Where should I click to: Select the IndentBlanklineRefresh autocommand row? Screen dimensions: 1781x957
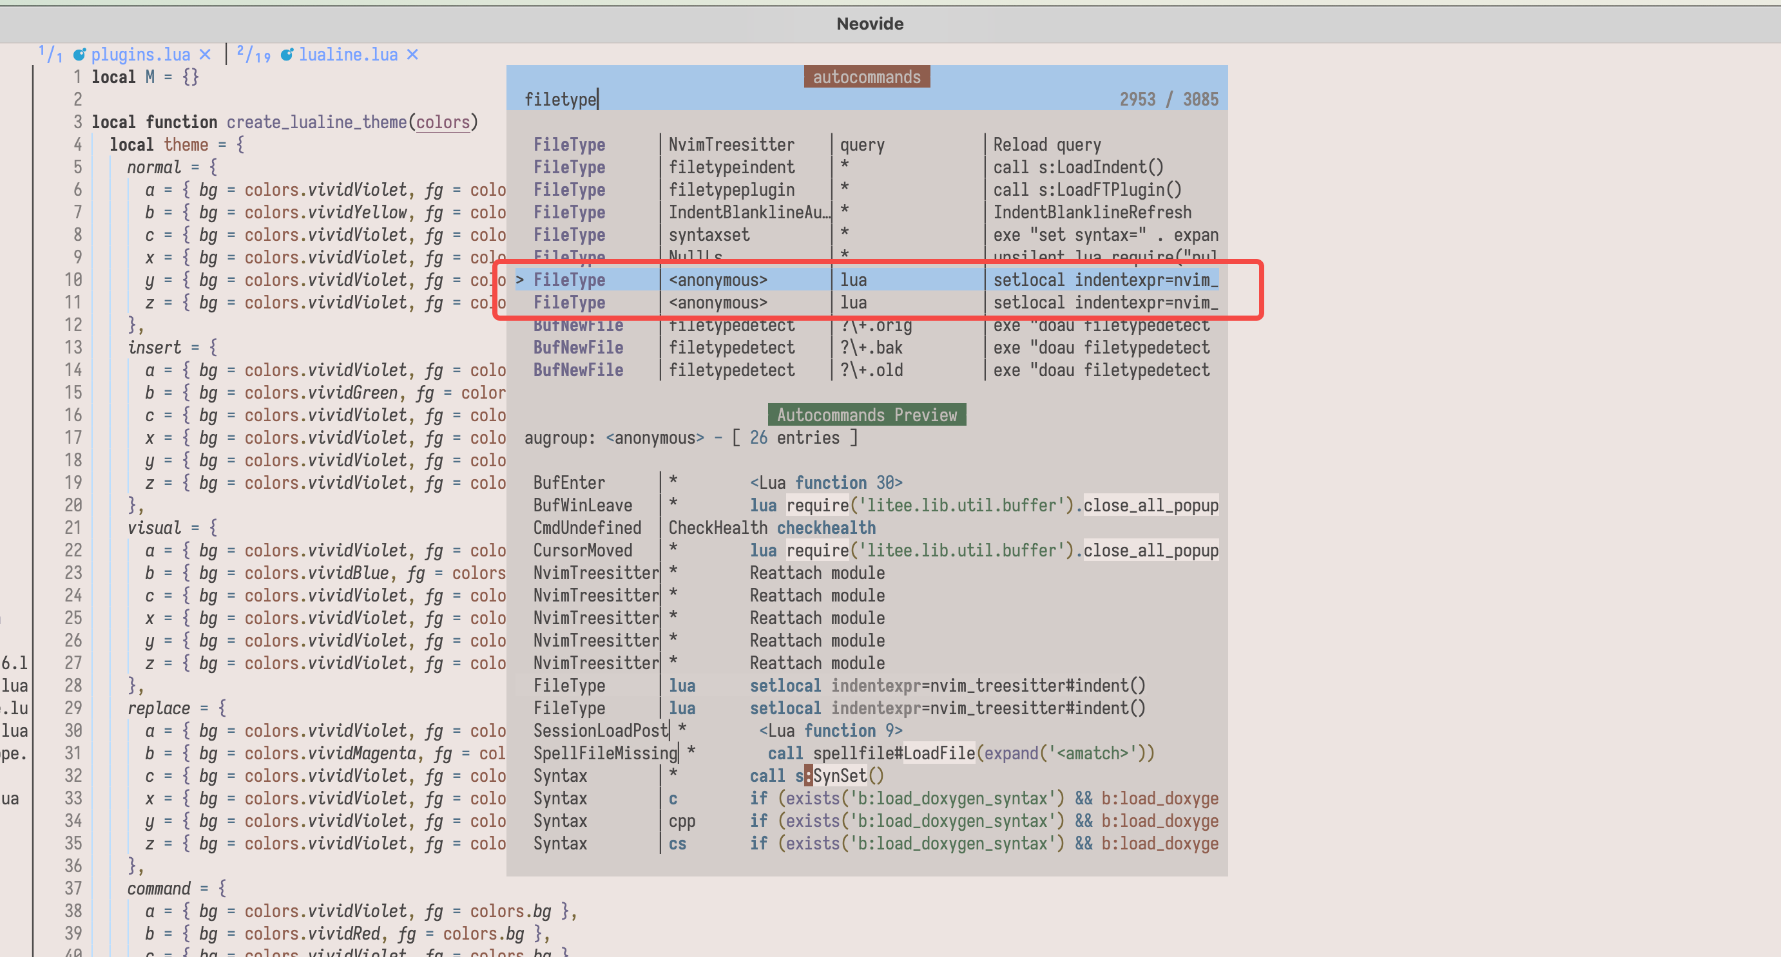(1092, 212)
